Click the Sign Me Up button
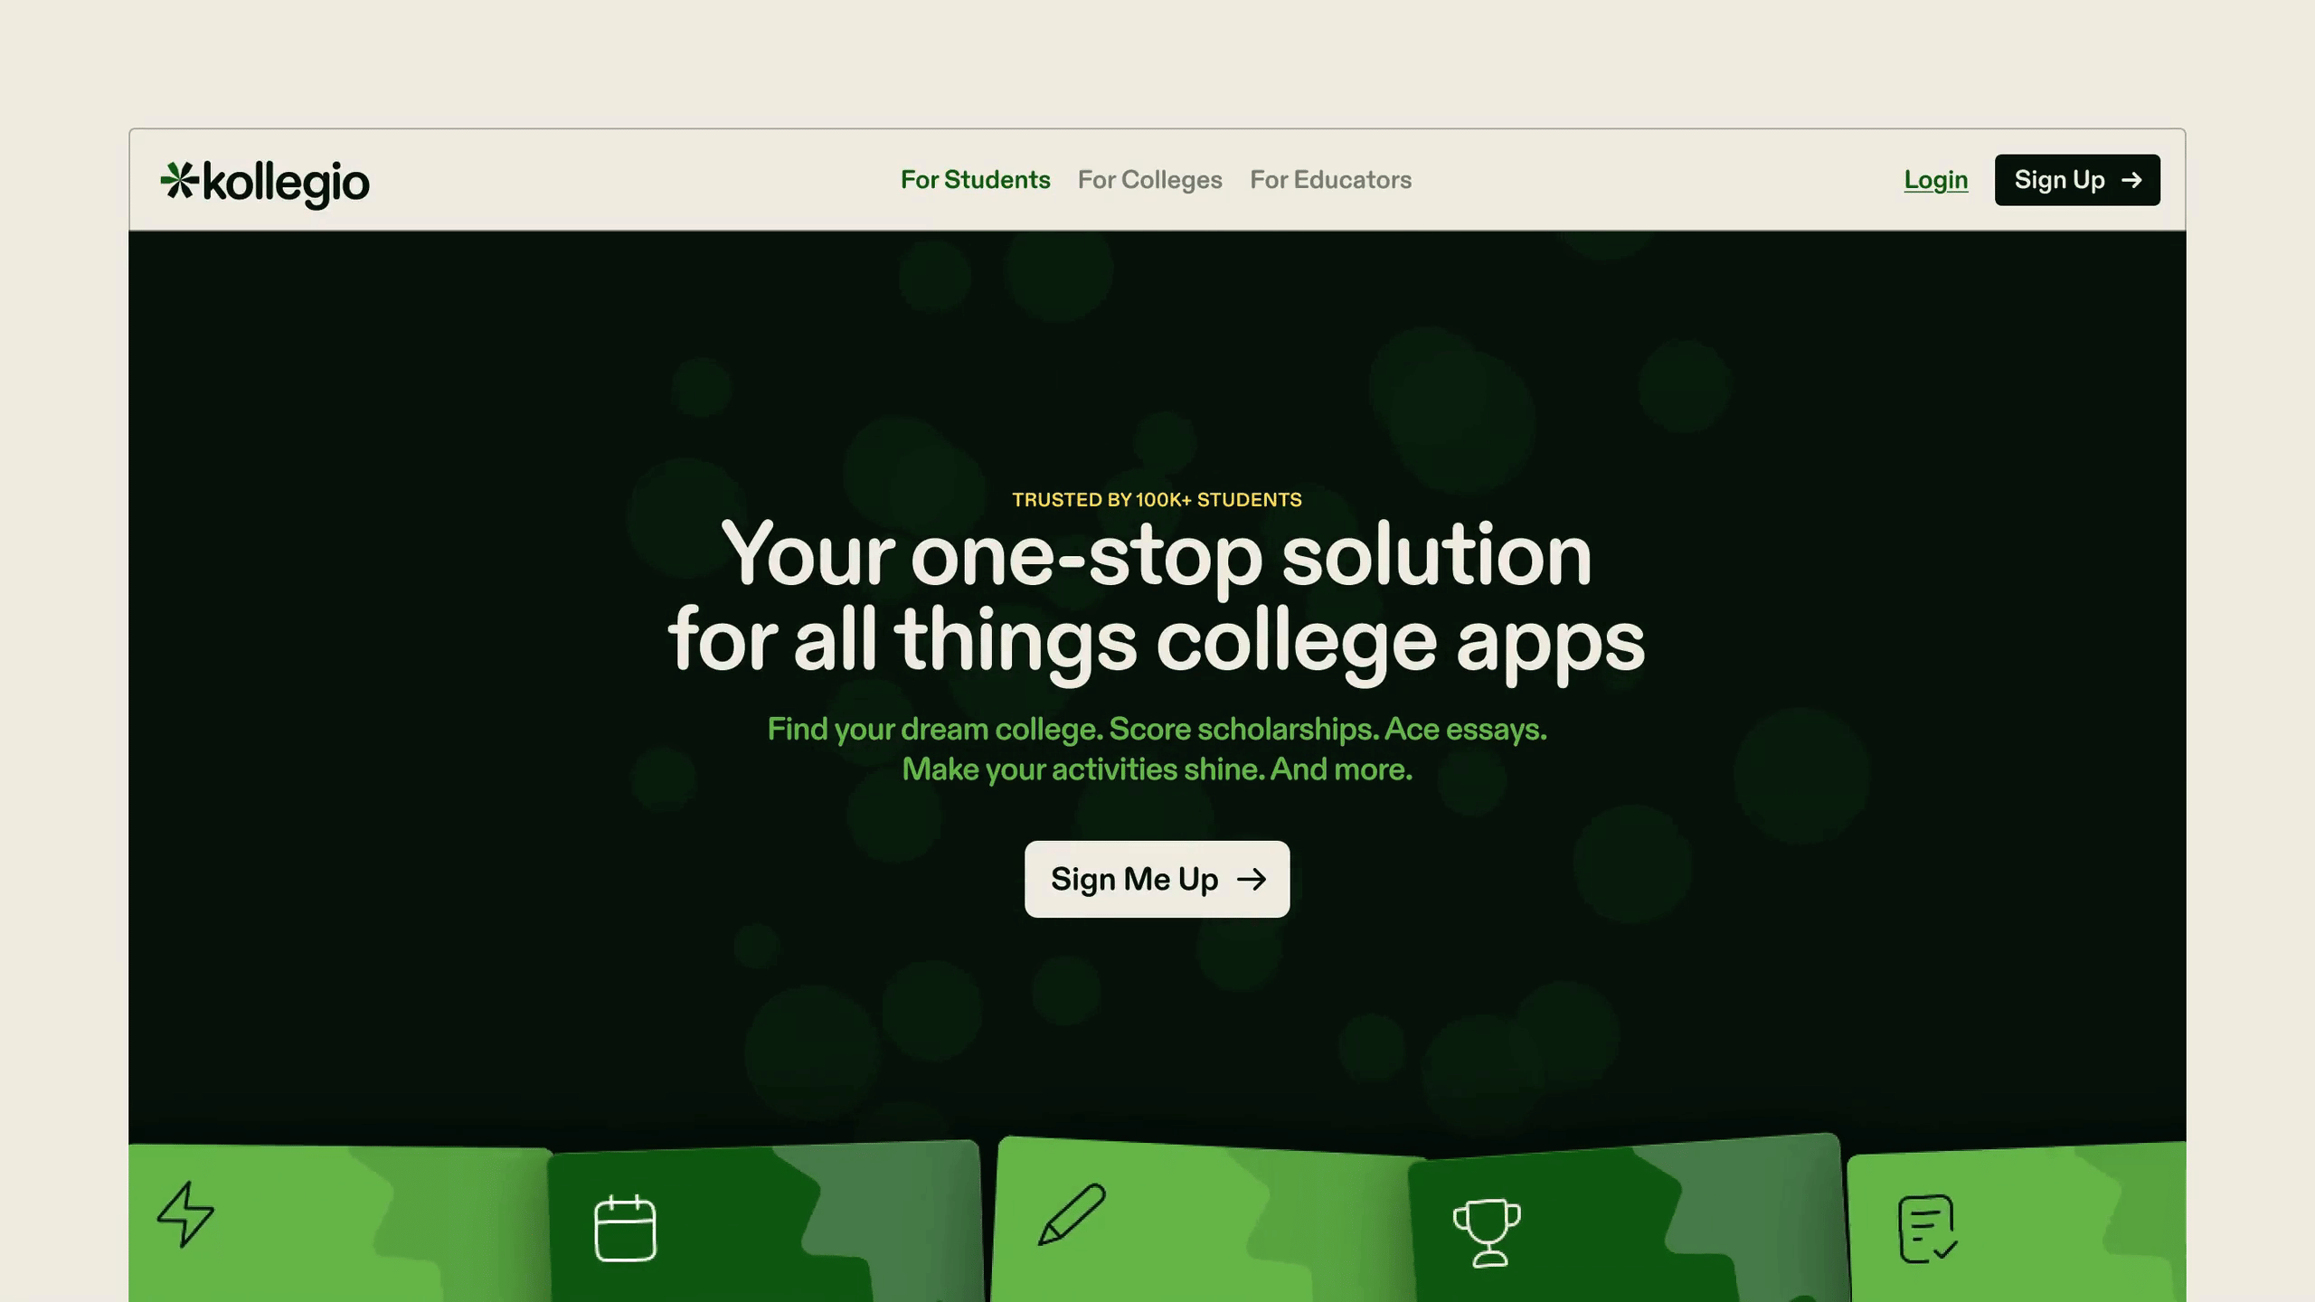Image resolution: width=2315 pixels, height=1302 pixels. [1157, 879]
